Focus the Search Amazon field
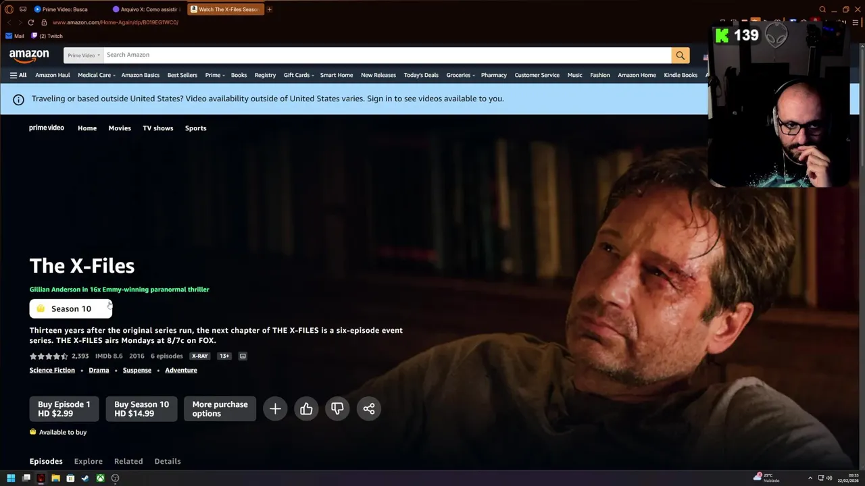Image resolution: width=865 pixels, height=486 pixels. 387,55
